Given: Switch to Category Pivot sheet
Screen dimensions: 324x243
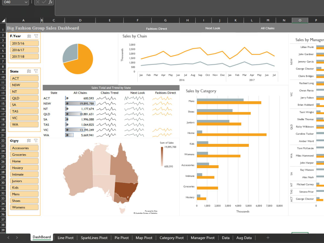Looking at the screenshot, I should 171,238.
